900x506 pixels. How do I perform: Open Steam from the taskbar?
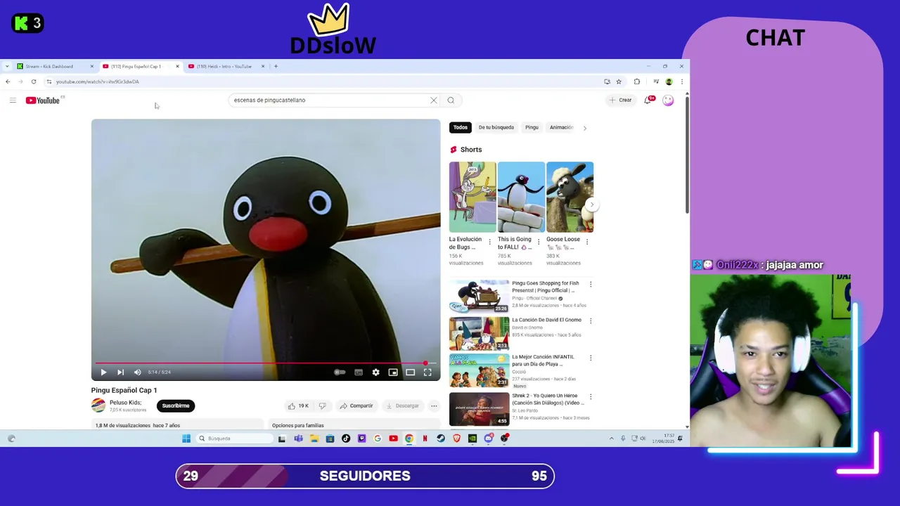[x=441, y=439]
